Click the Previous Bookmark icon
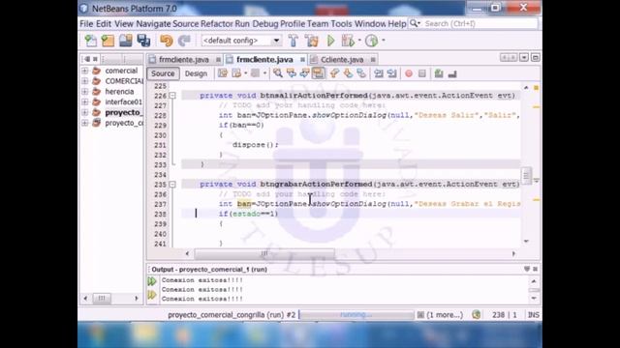The image size is (620, 348). pos(334,73)
